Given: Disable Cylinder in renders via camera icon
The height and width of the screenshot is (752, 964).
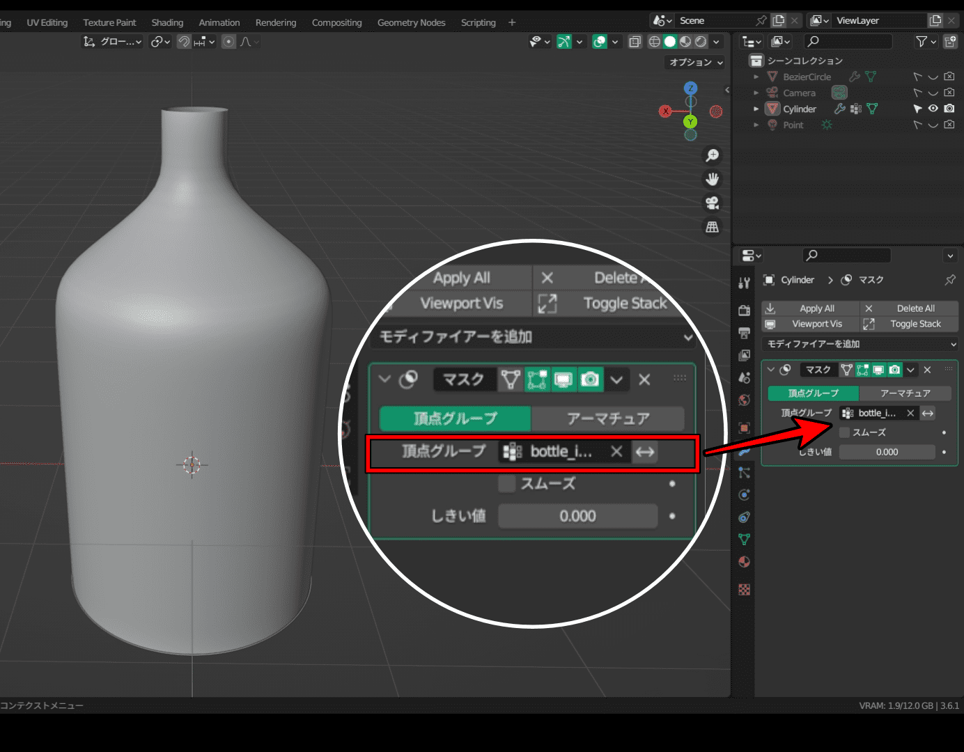Looking at the screenshot, I should click(x=949, y=109).
